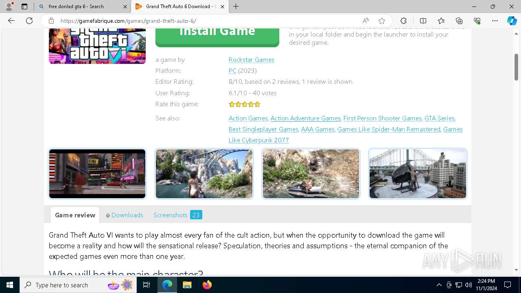The image size is (521, 293).
Task: Rate the game with the fifth star
Action: [x=257, y=104]
